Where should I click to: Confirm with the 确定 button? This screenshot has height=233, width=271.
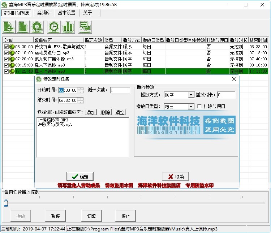pyautogui.click(x=80, y=177)
